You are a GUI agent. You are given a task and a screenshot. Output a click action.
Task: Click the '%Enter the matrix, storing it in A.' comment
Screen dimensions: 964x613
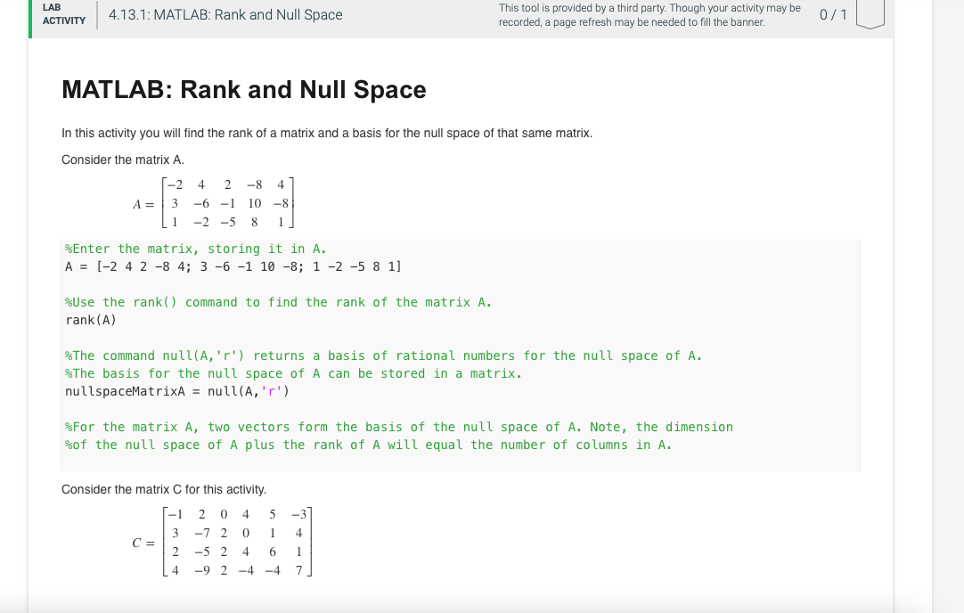(x=195, y=249)
